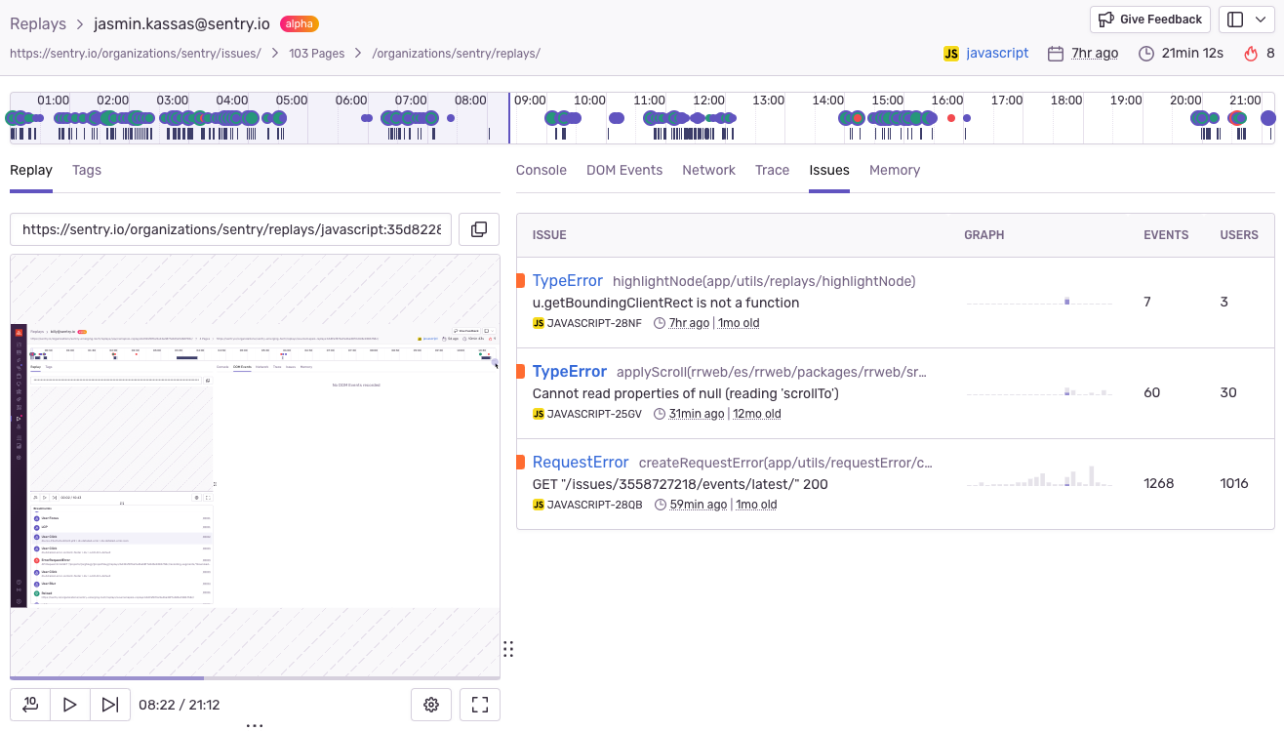
Task: Open the replay playback settings gear
Action: (x=431, y=704)
